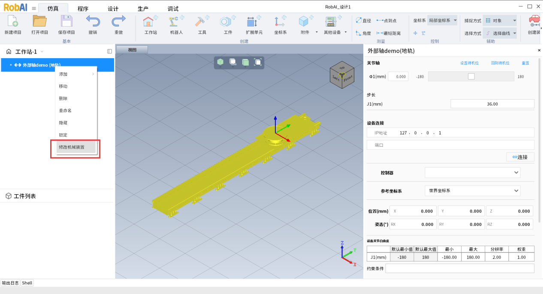Click the Left/Front orientation cube
Image resolution: width=543 pixels, height=294 pixels.
click(342, 76)
